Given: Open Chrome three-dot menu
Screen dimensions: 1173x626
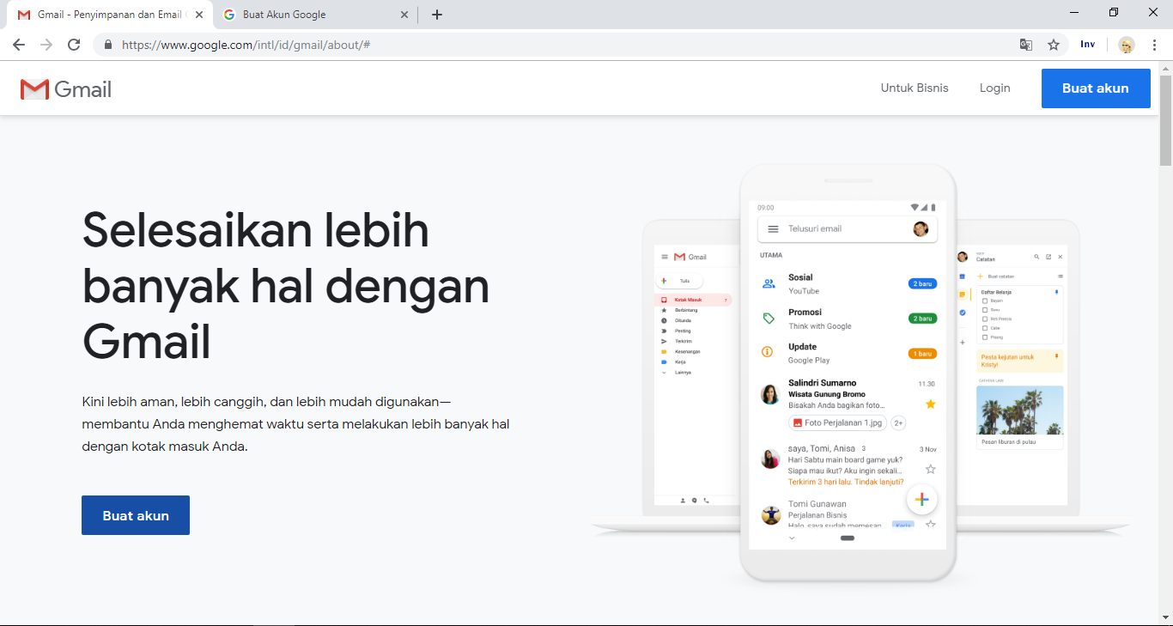Looking at the screenshot, I should [1154, 45].
